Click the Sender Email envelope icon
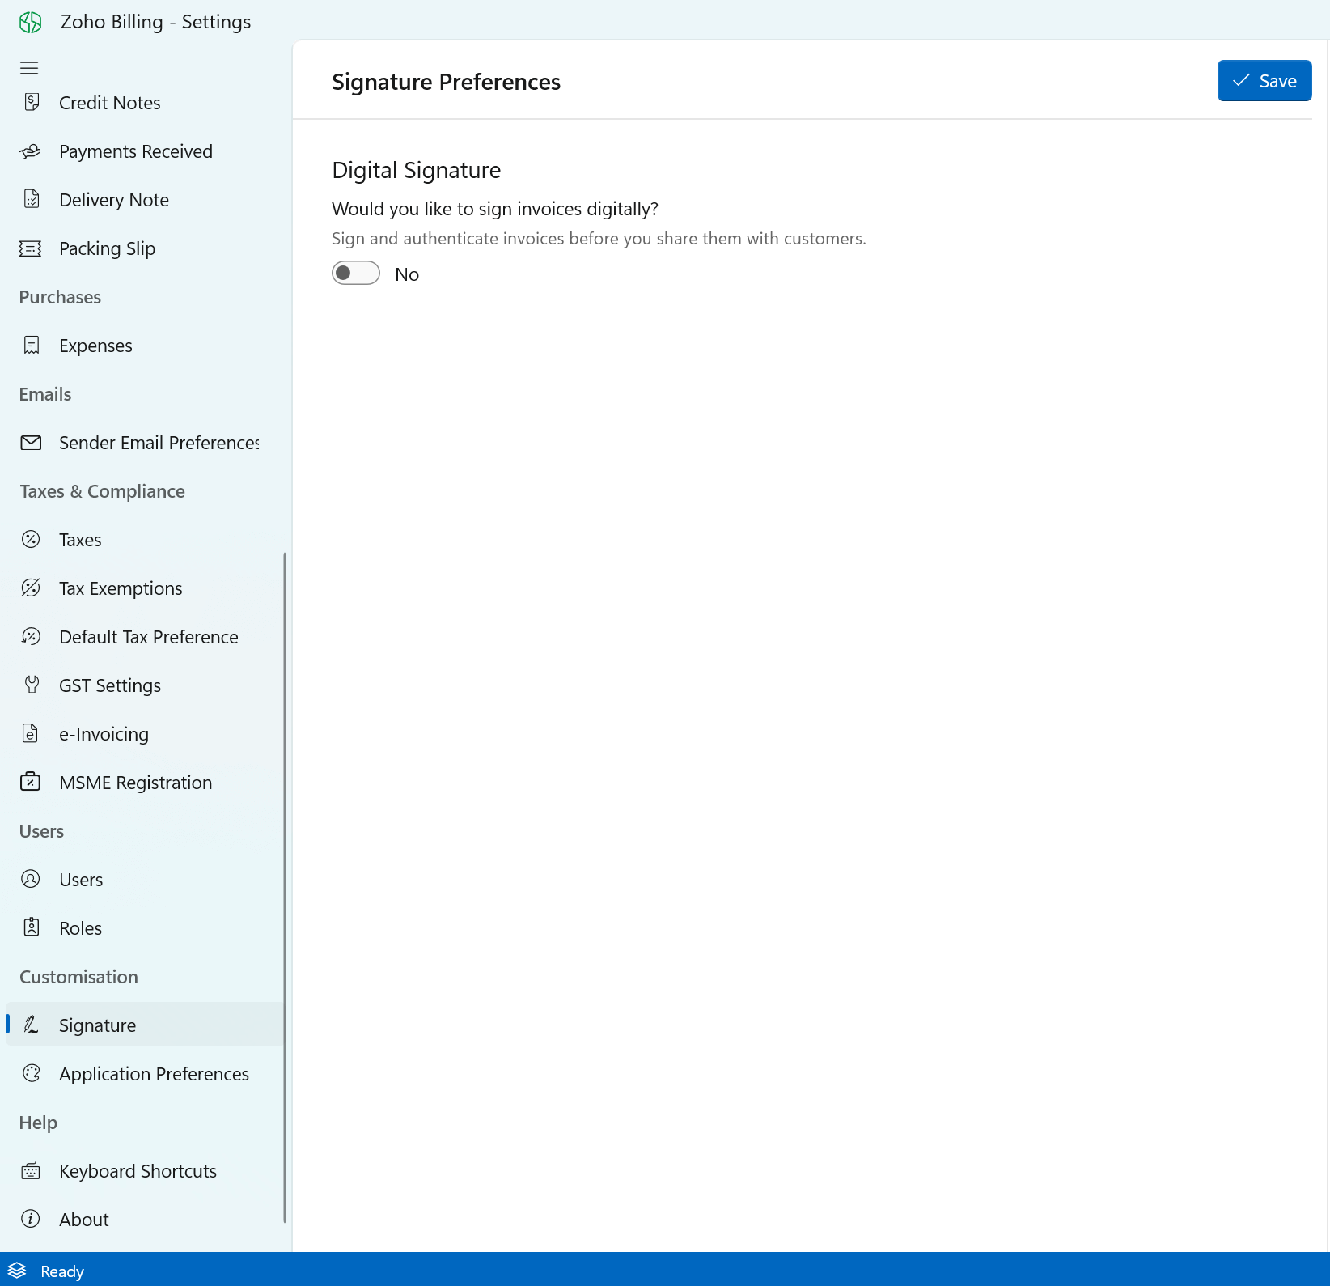The image size is (1330, 1286). click(x=31, y=443)
